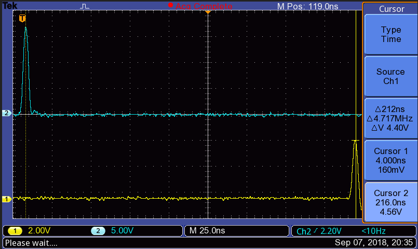Click the peak of the yellow pulse
Screen dimensions: 418x249
355,141
